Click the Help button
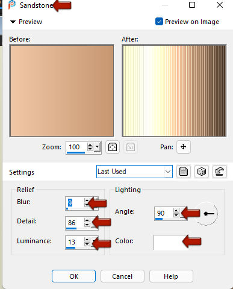This screenshot has width=233, height=289. (x=171, y=276)
